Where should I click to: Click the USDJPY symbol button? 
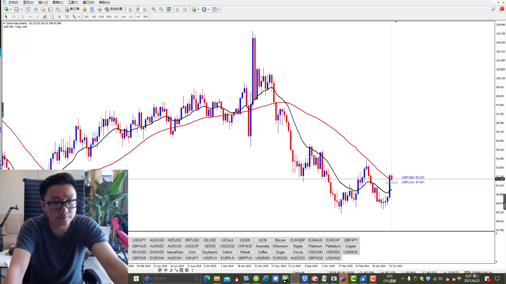pos(139,240)
